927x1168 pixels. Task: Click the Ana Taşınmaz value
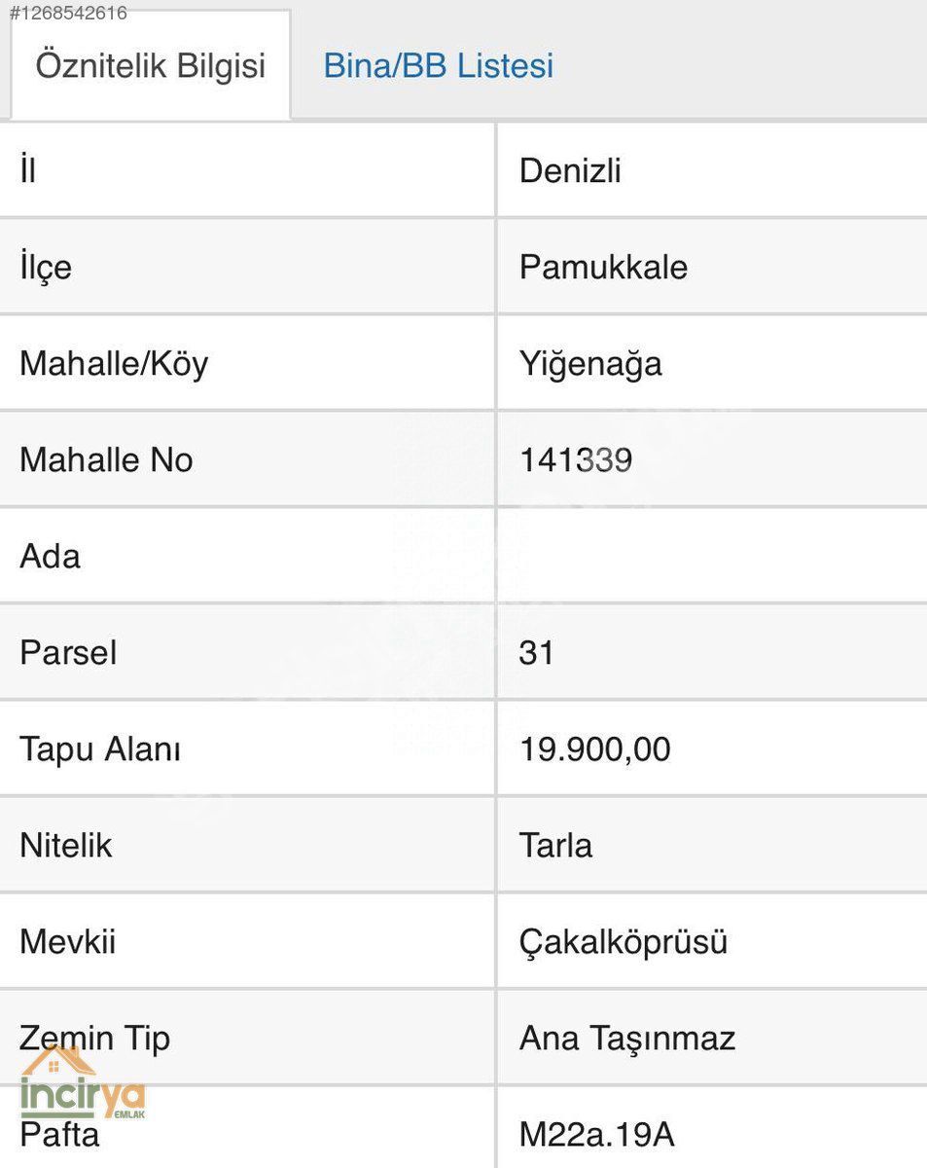point(626,1039)
